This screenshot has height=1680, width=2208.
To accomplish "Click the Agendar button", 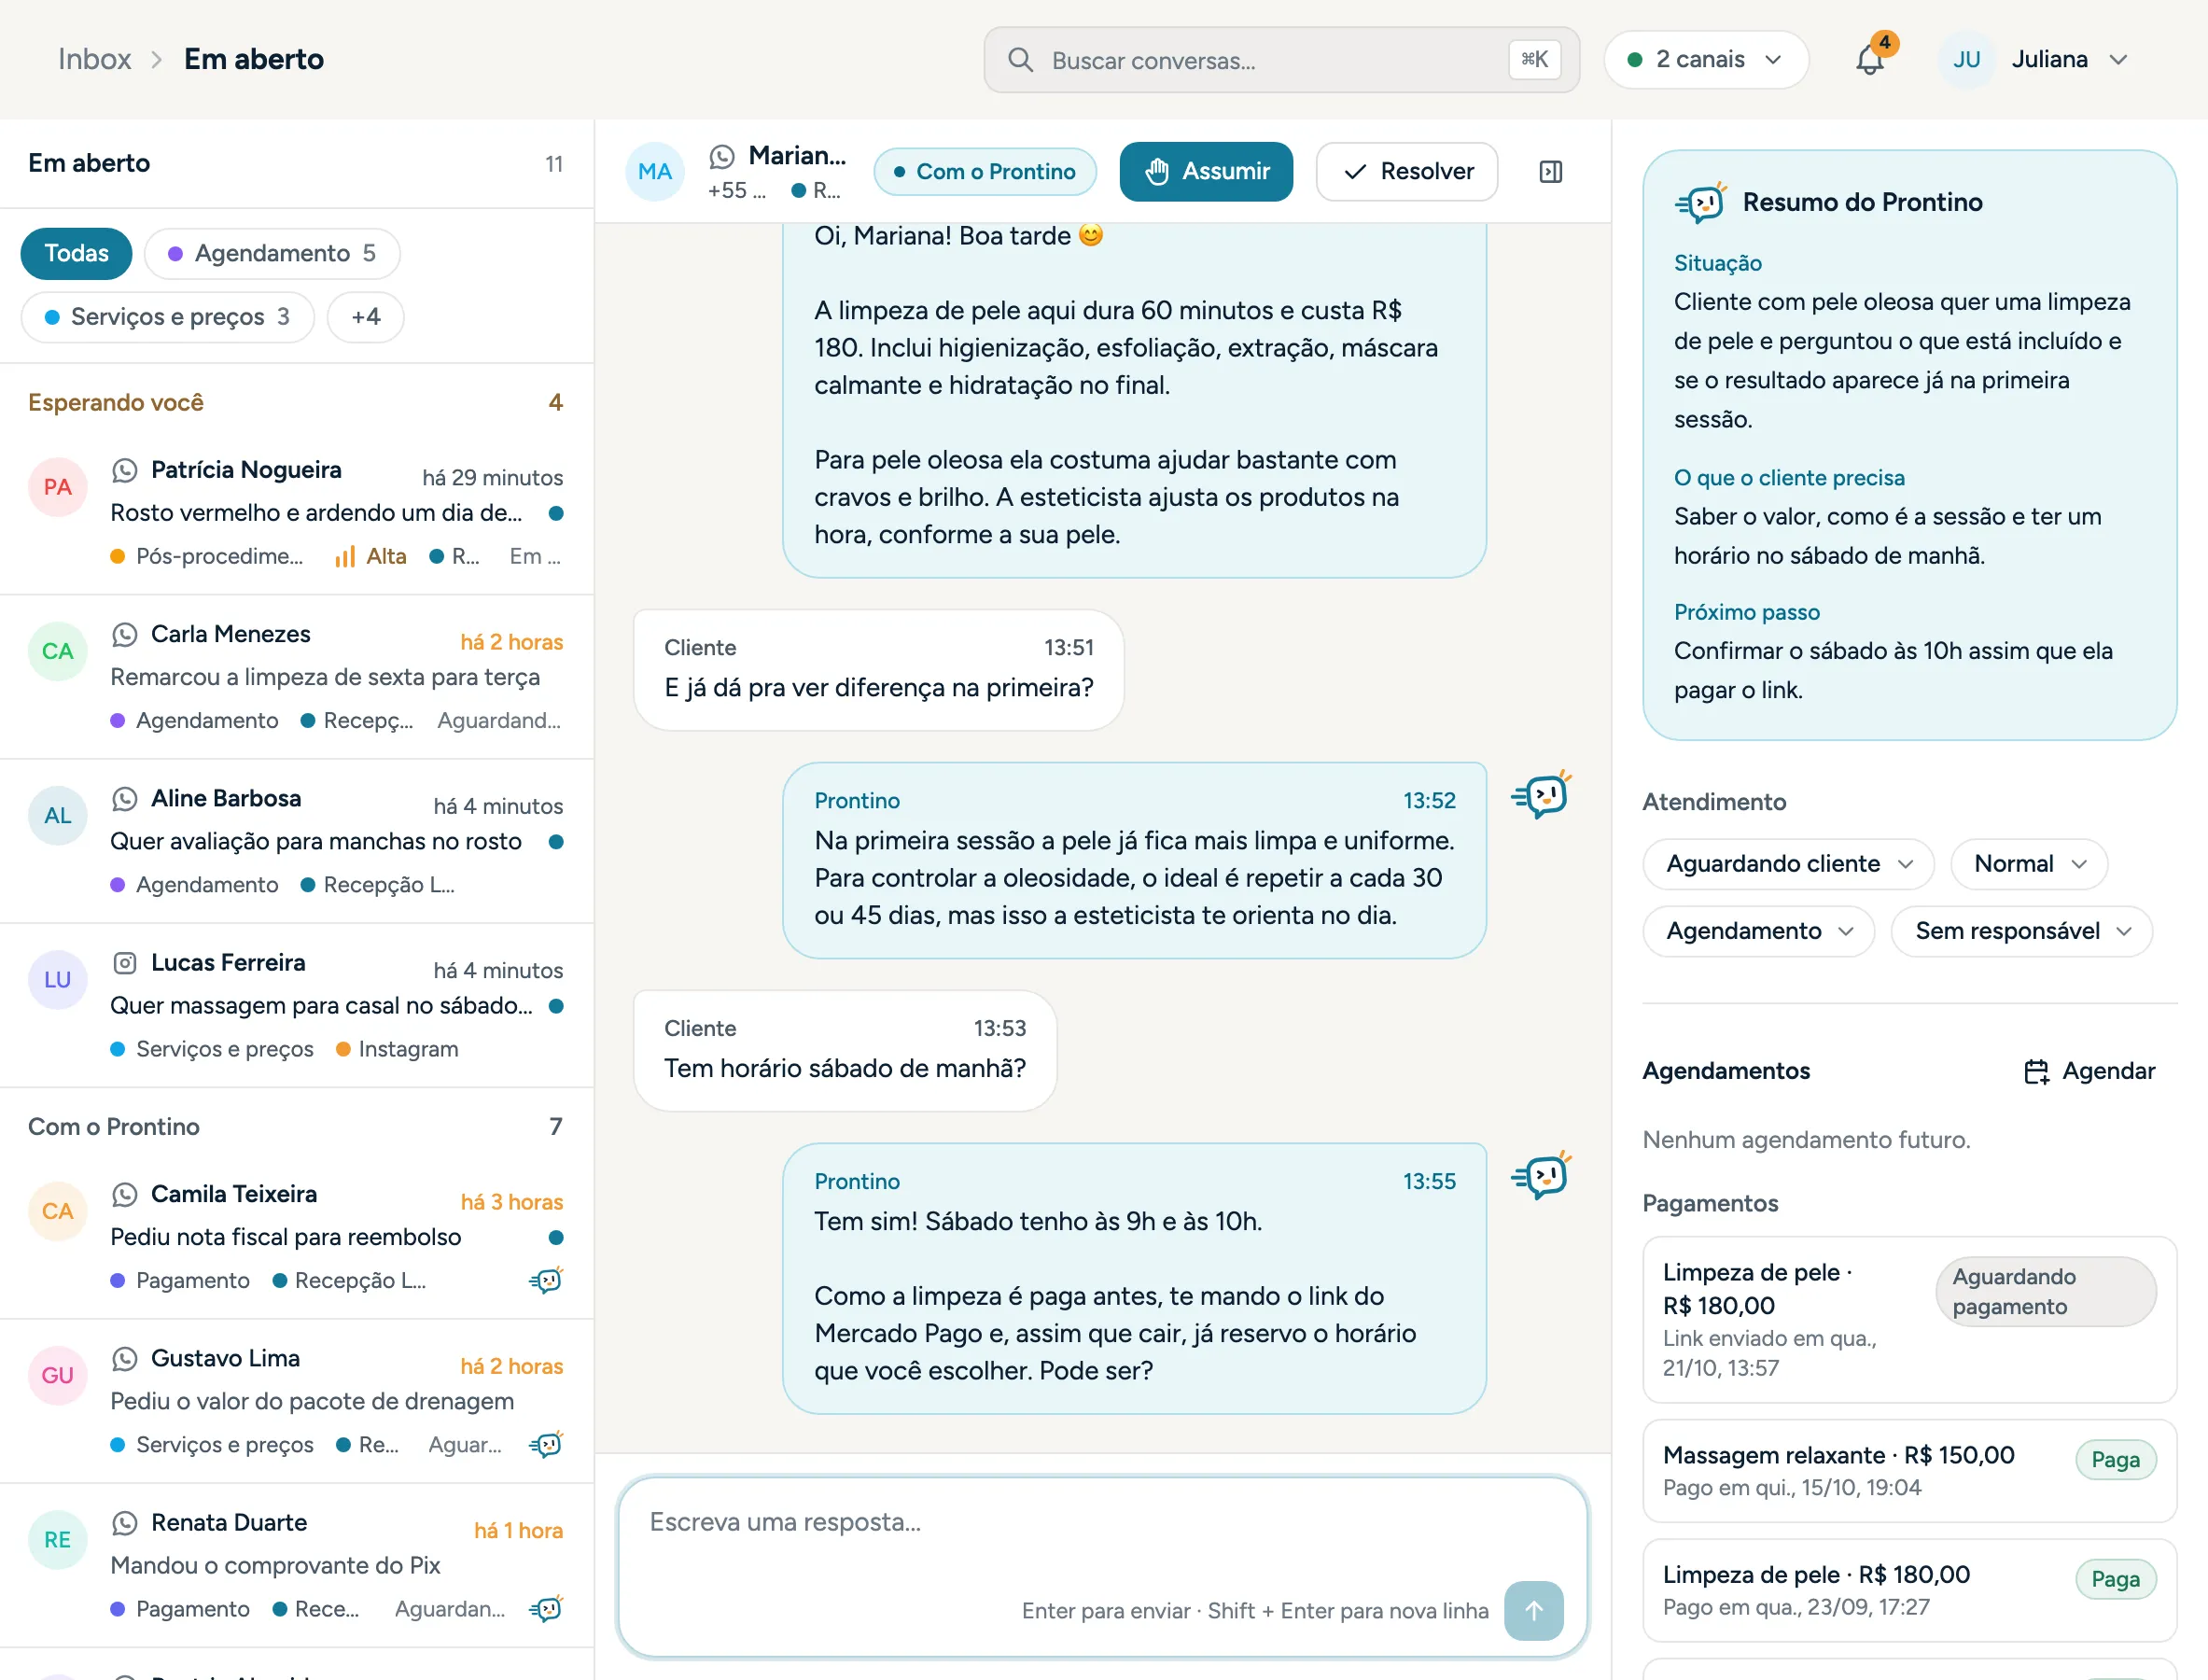I will (2089, 1071).
